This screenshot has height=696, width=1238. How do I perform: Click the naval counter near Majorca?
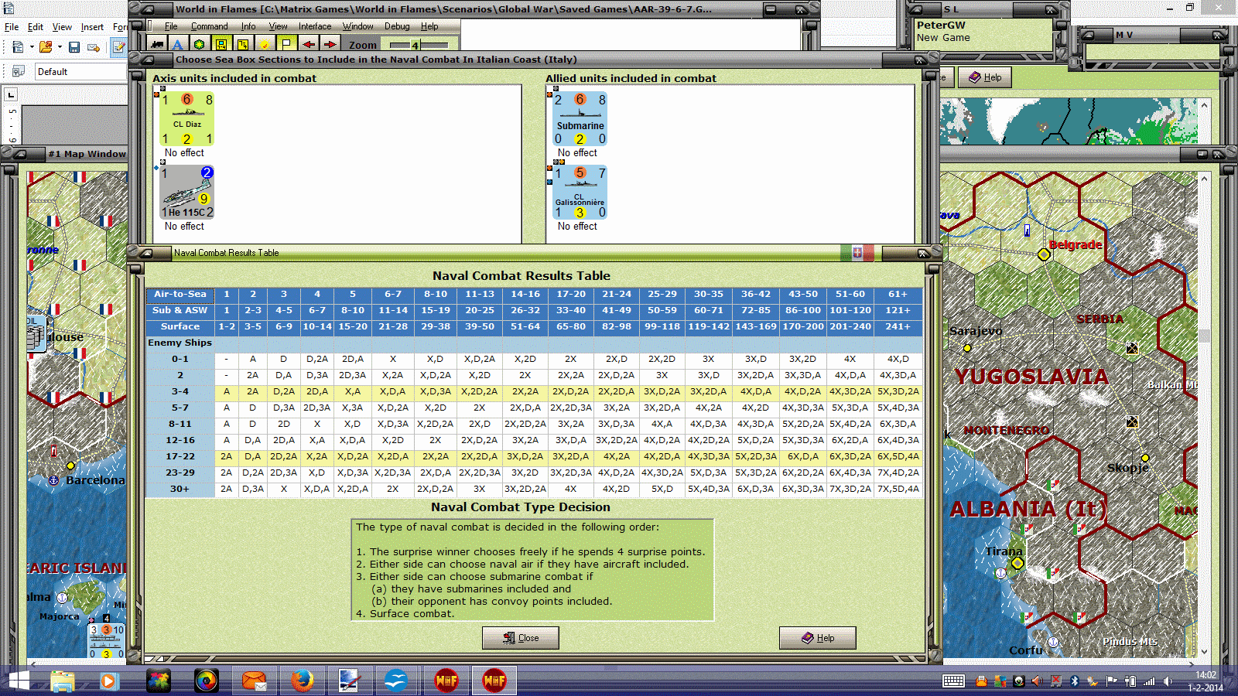107,642
